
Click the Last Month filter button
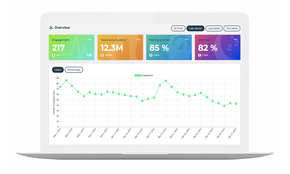click(x=195, y=28)
